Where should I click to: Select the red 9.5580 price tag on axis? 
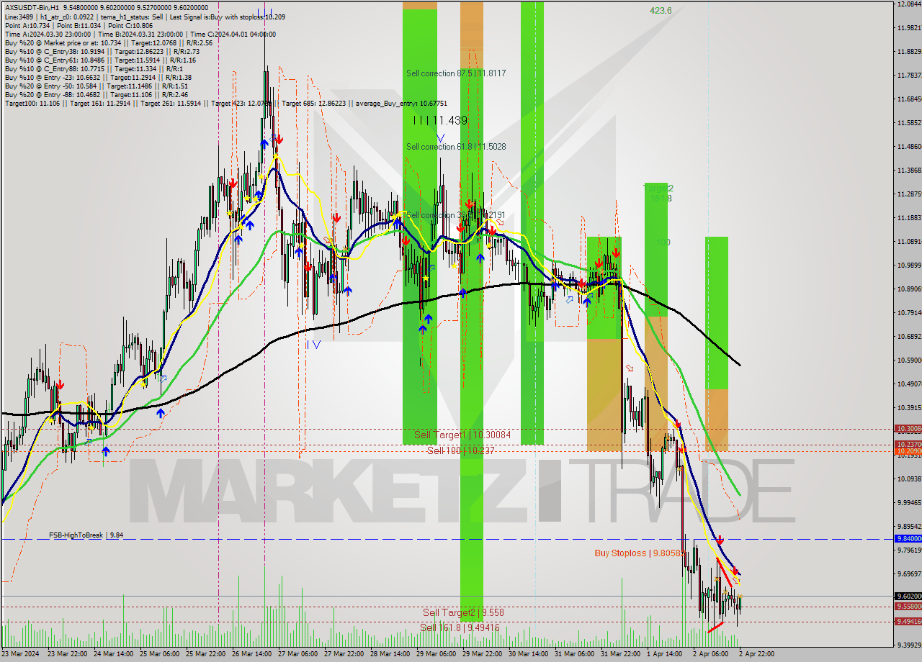coord(908,607)
